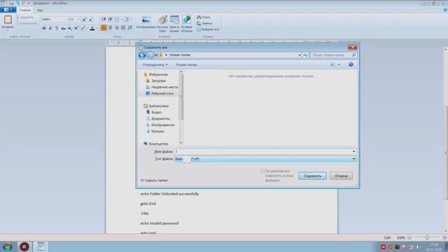
Task: Open the text highlight color tool
Action: pos(83,28)
